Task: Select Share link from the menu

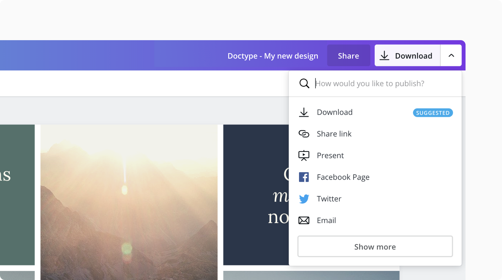Action: tap(334, 134)
